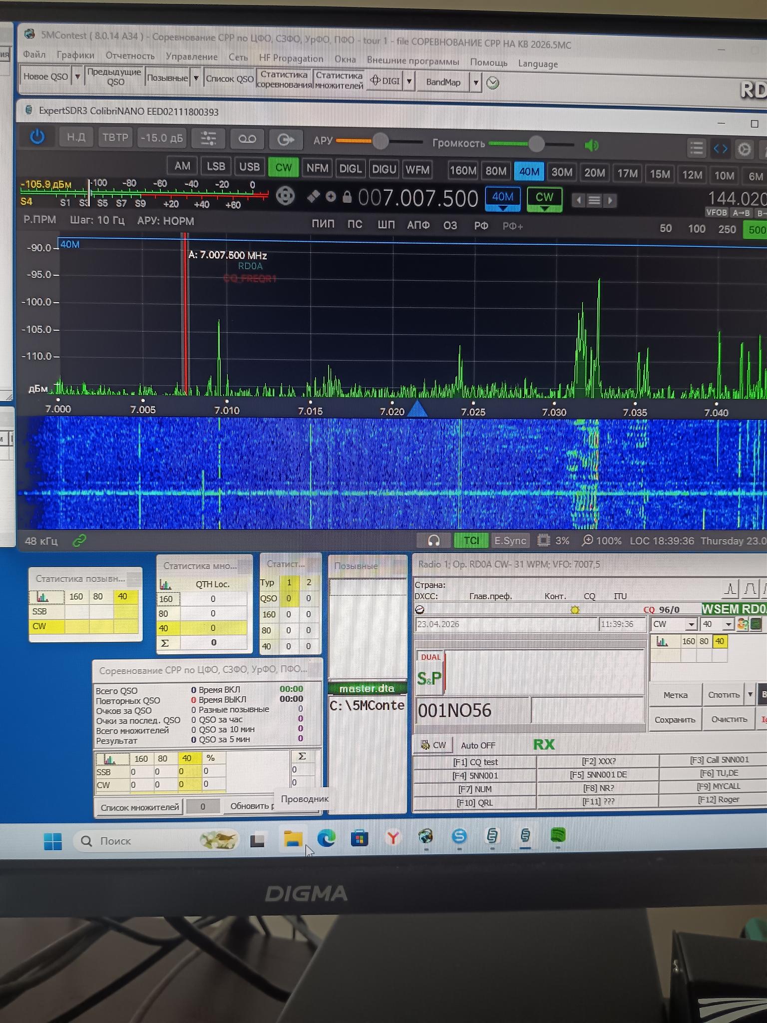Screen dimensions: 767x1023
Task: Click the frequency lock padlock icon
Action: 347,198
